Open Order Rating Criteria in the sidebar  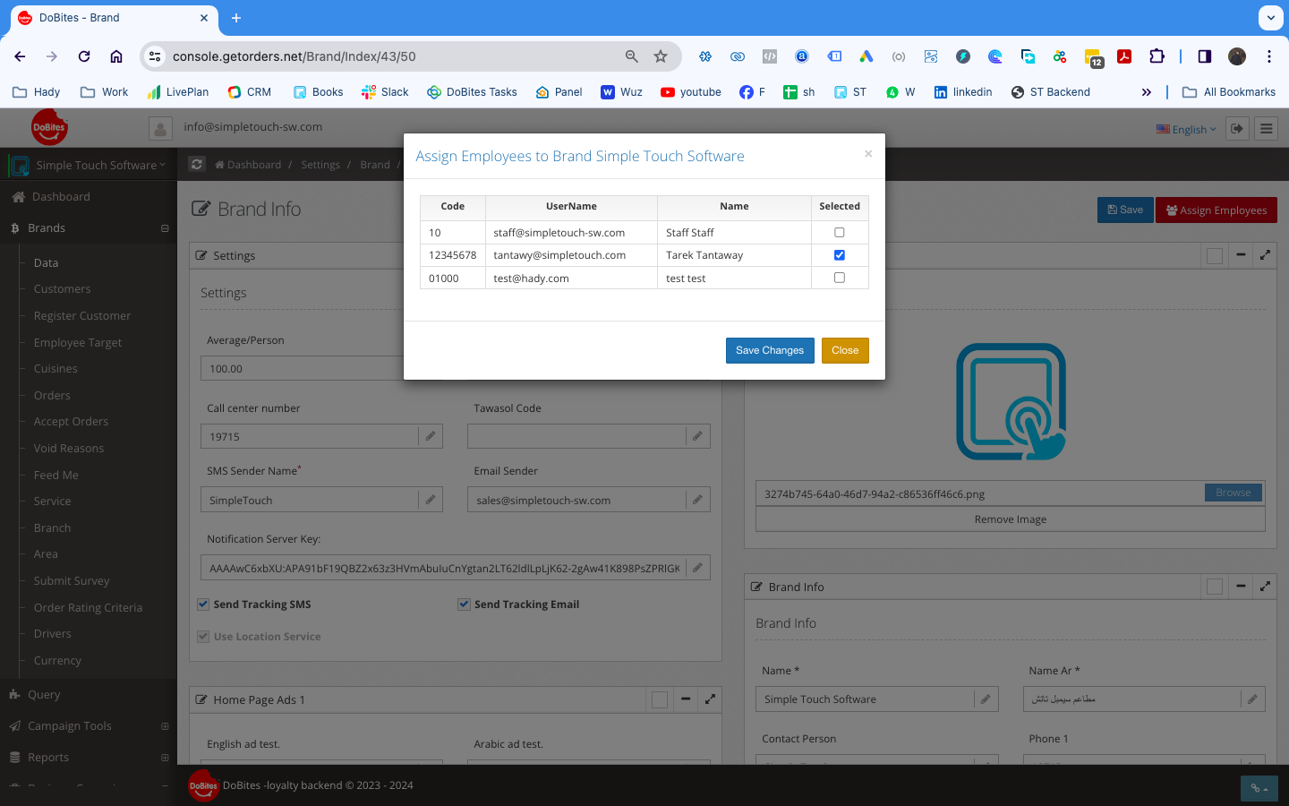(x=88, y=608)
